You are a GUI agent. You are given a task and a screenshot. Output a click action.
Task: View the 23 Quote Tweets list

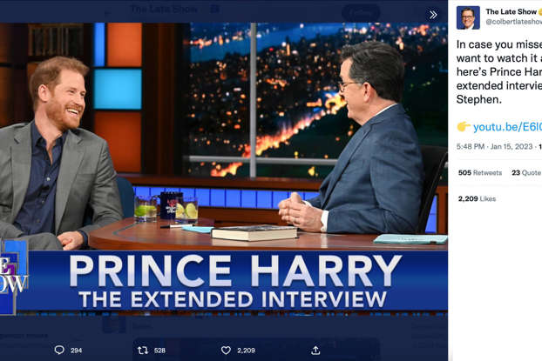[x=527, y=172]
